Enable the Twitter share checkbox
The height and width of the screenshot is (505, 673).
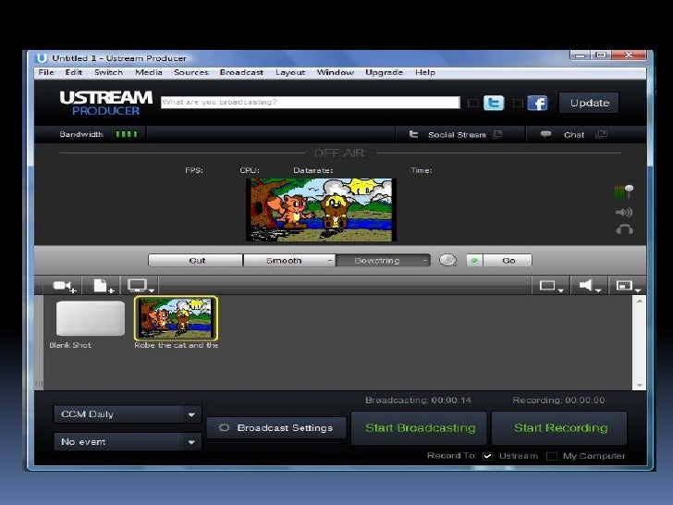(473, 103)
